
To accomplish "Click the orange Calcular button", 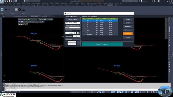I will tap(128, 33).
